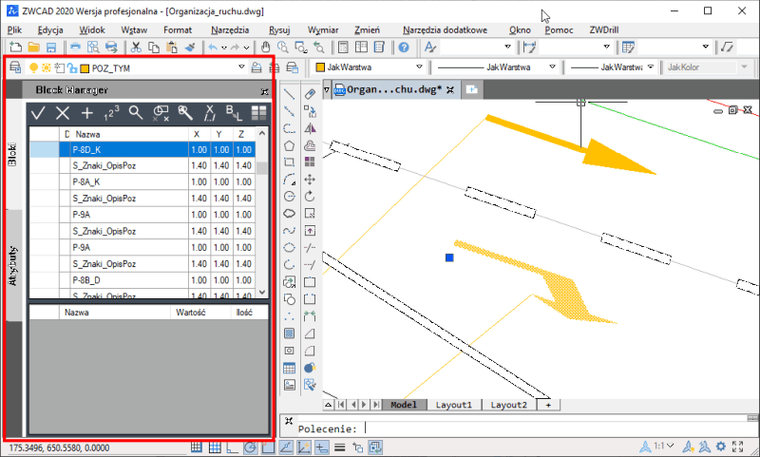This screenshot has height=457, width=760.
Task: Toggle layer POZ_TYM on/off lightbulb
Action: coord(33,67)
